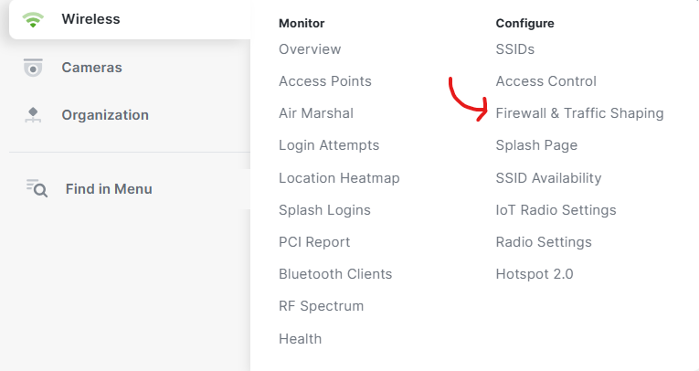Click the Organization icon in sidebar

tap(33, 115)
